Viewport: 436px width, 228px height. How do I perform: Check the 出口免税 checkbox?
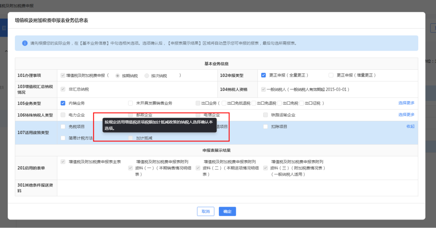click(279, 103)
